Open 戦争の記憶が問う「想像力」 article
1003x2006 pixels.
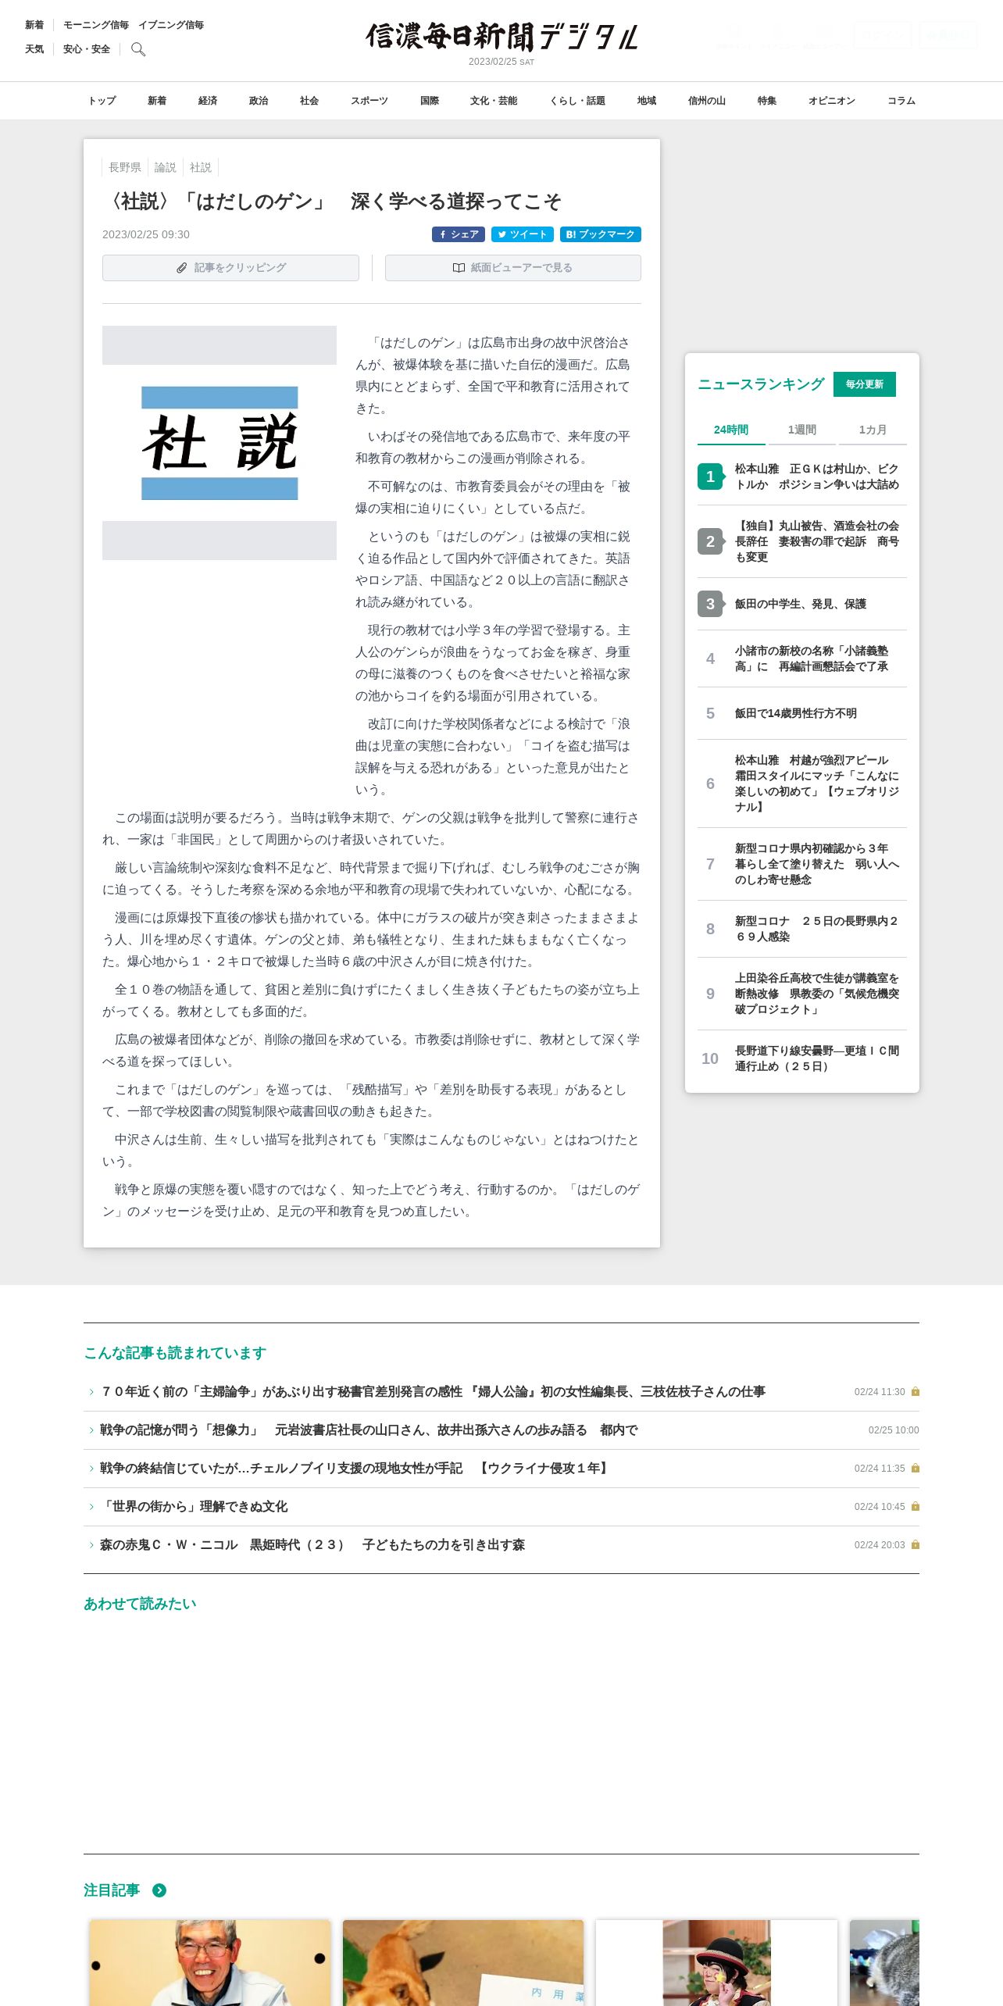coord(369,1430)
